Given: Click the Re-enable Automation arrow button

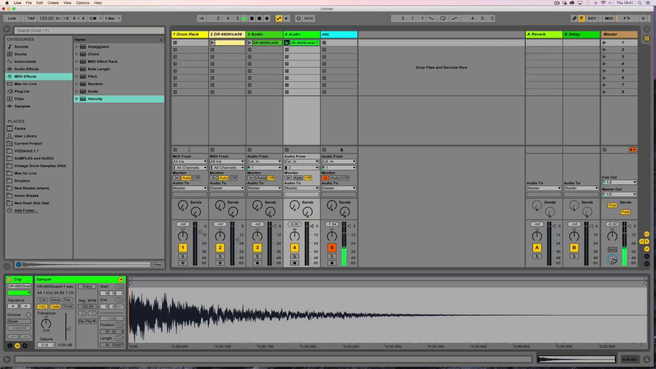Looking at the screenshot, I should [x=286, y=18].
